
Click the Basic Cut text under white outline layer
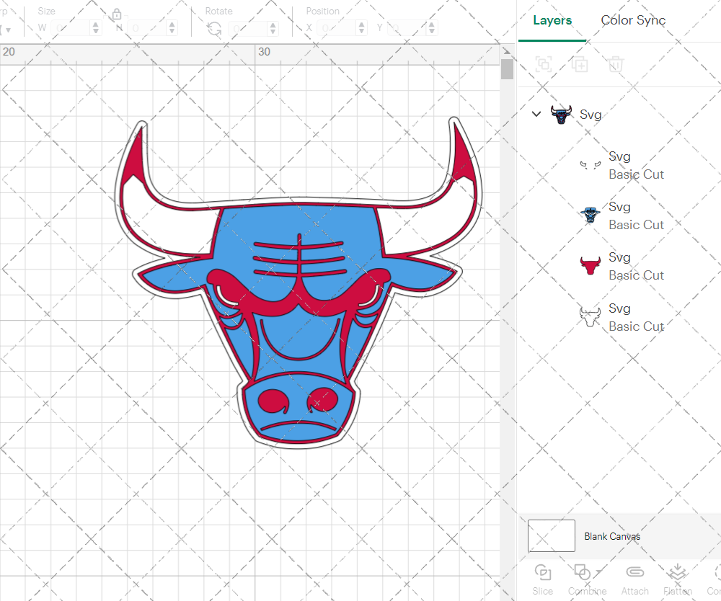point(636,326)
